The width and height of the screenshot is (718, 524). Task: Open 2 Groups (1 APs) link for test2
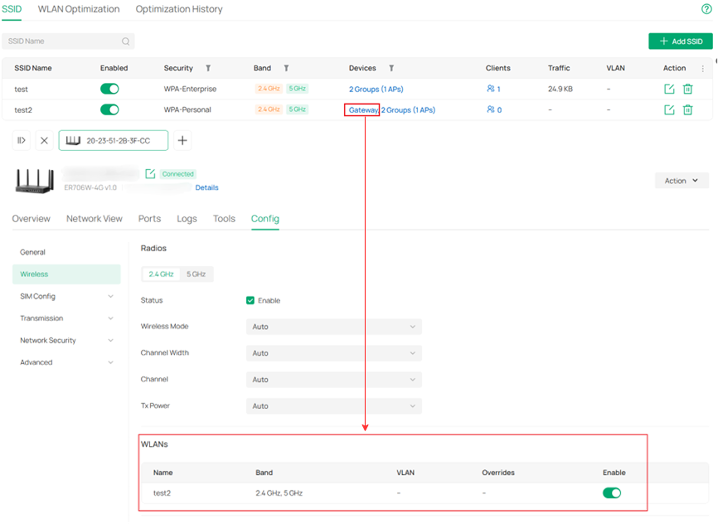click(408, 110)
